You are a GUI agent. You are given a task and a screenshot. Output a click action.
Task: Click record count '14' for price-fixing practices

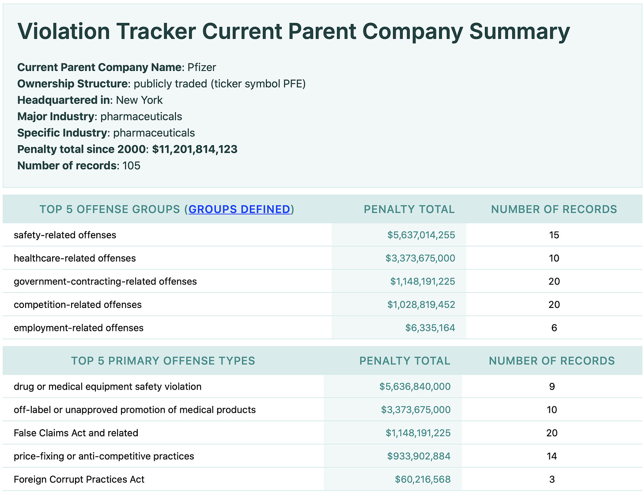coord(552,456)
